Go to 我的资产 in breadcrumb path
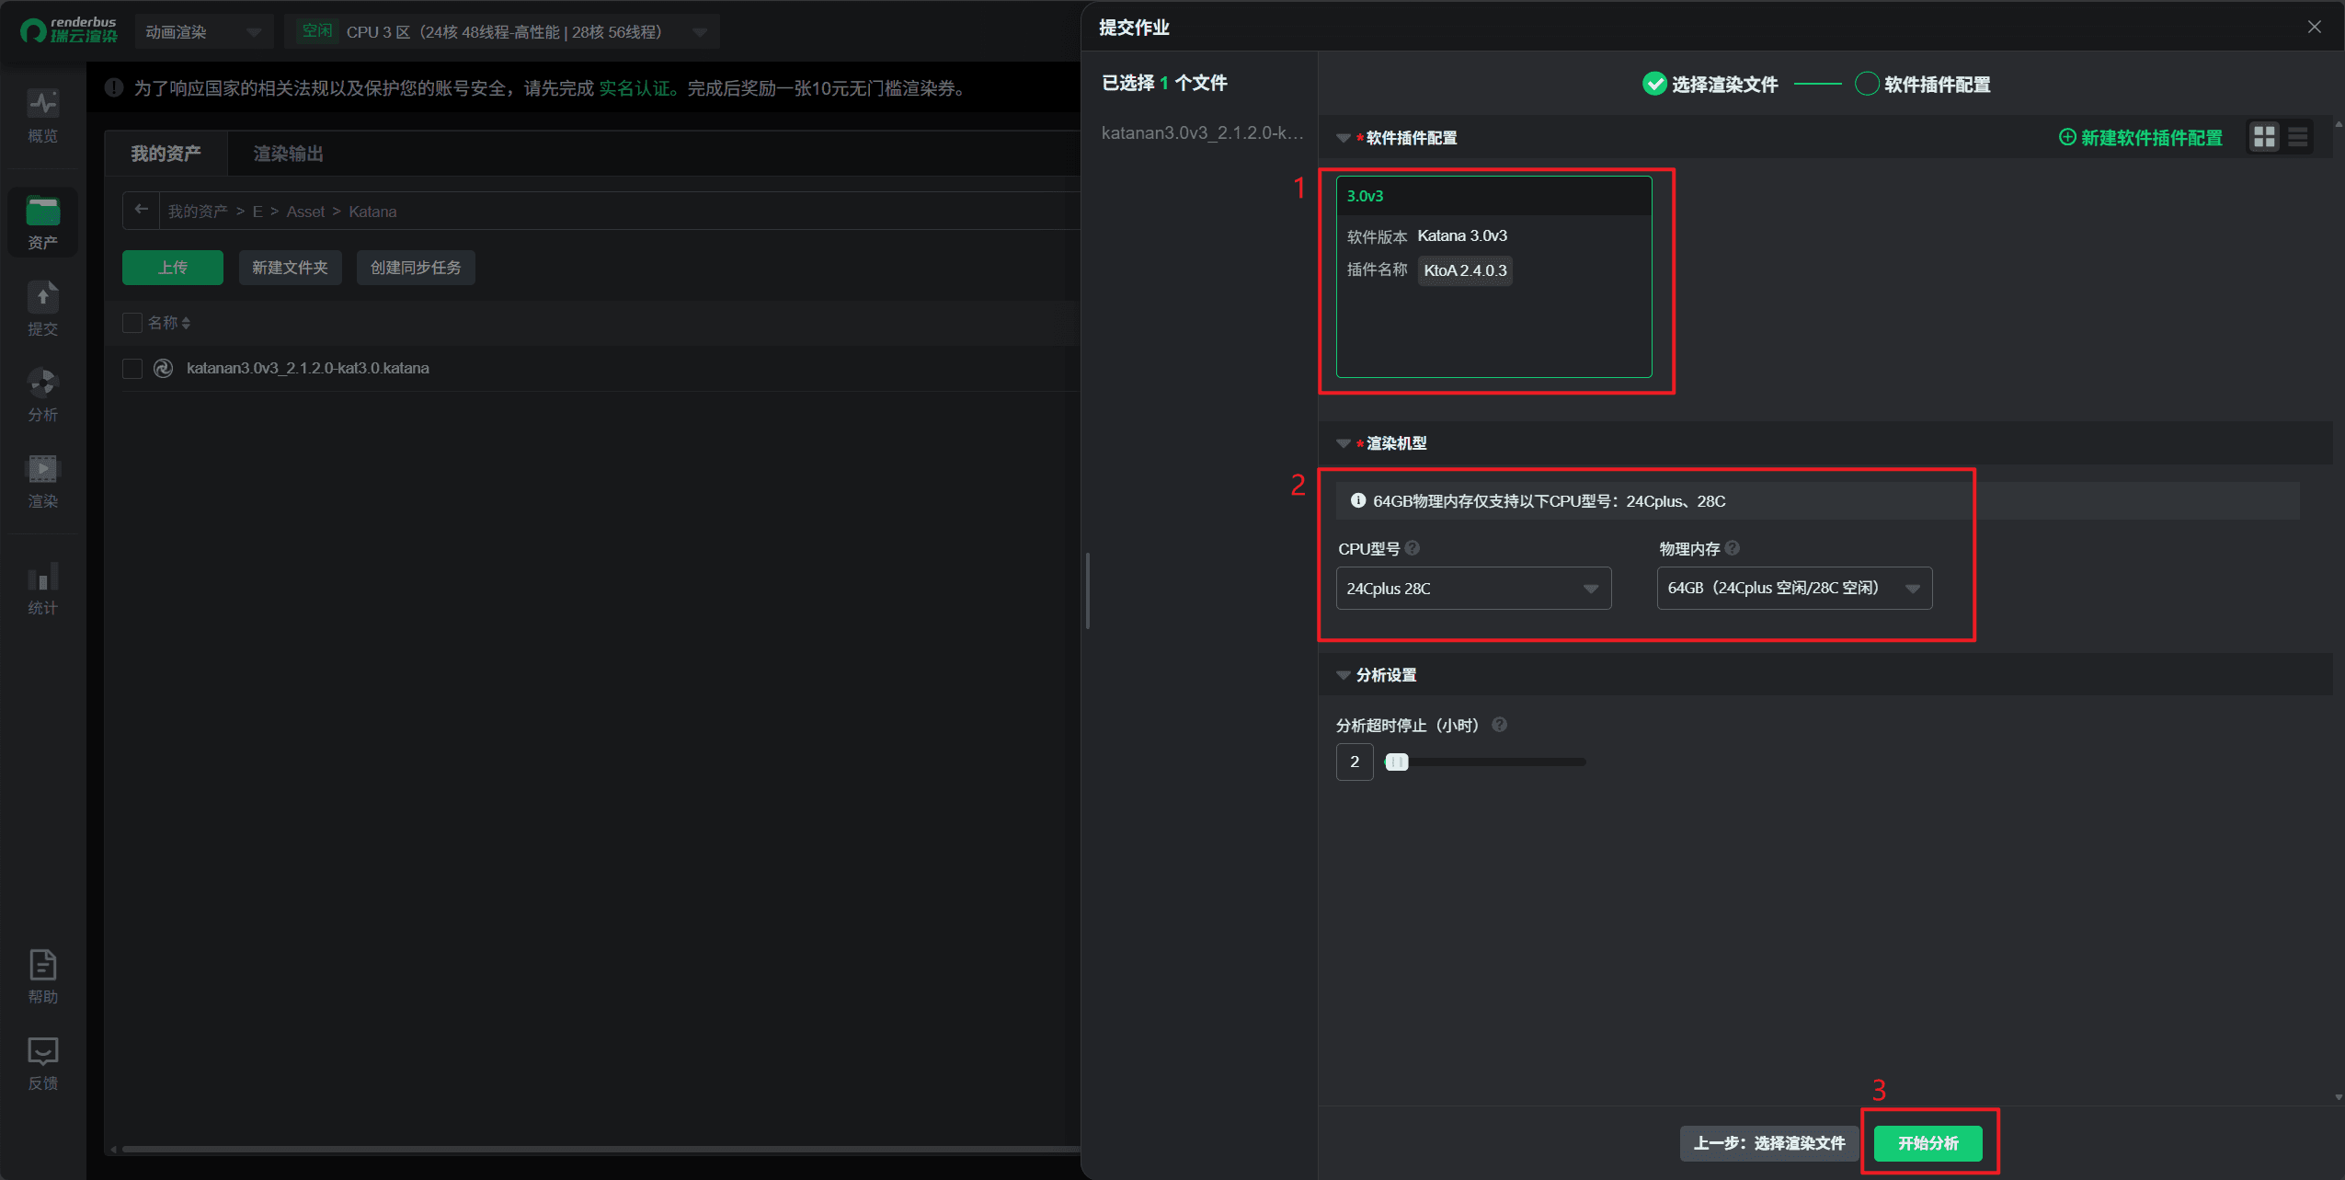This screenshot has width=2345, height=1180. click(198, 212)
